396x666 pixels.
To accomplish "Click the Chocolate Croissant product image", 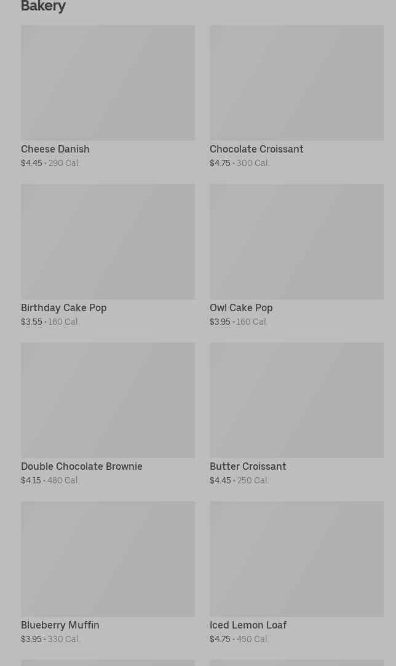I will pos(296,82).
